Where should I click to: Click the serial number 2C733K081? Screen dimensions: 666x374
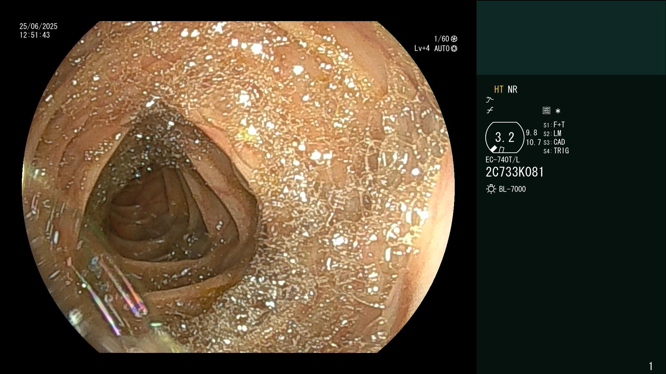[515, 172]
